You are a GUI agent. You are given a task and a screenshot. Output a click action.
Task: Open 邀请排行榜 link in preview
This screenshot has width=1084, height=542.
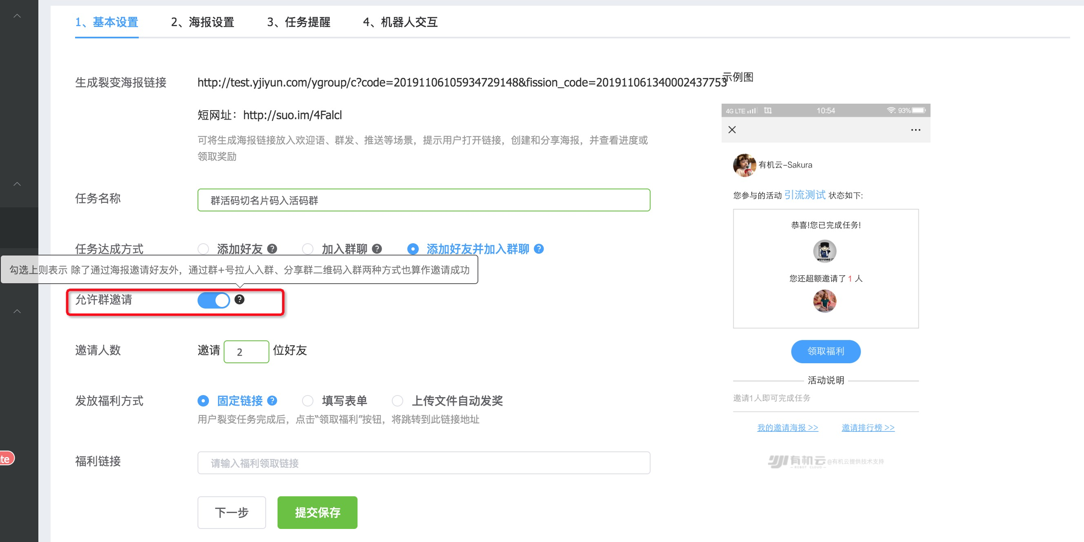[x=868, y=428]
